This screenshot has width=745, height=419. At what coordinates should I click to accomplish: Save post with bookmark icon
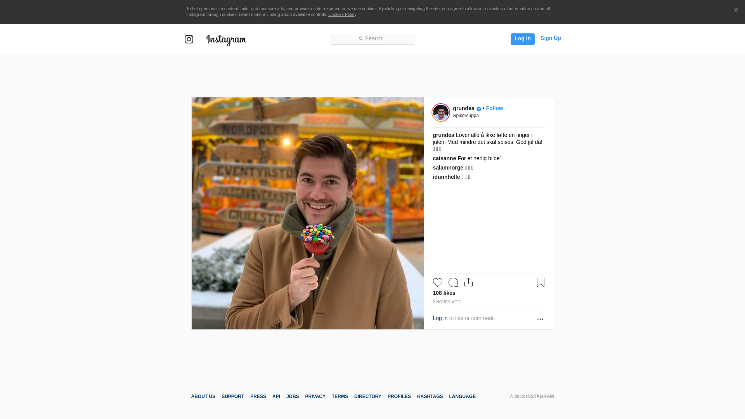(x=541, y=282)
